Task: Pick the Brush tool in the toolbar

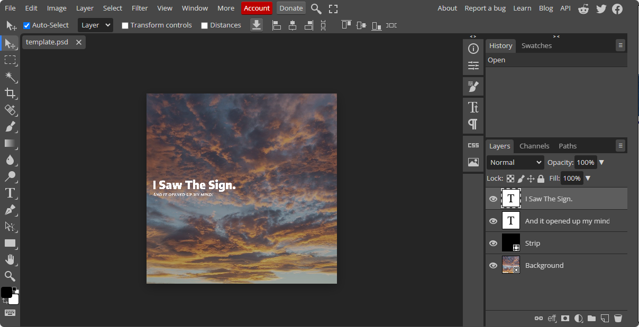Action: coord(10,127)
